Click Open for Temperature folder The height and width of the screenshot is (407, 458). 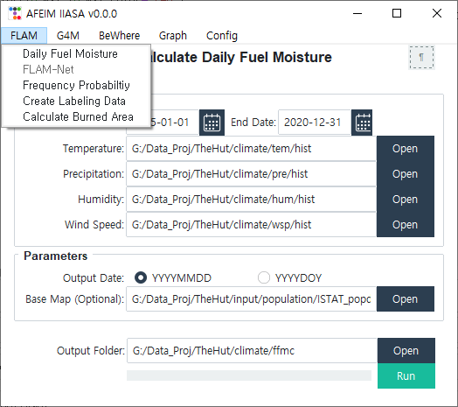coord(406,149)
